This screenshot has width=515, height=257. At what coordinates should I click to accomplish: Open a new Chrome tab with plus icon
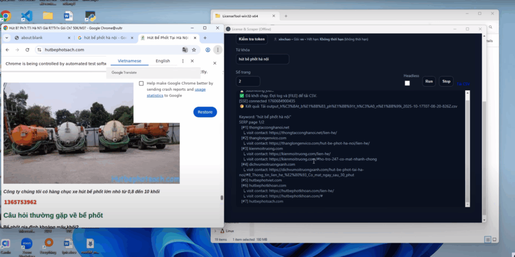pos(205,38)
